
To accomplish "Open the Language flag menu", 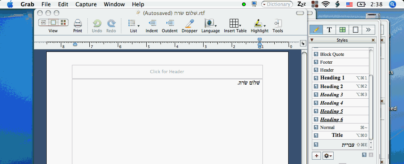I will [211, 23].
